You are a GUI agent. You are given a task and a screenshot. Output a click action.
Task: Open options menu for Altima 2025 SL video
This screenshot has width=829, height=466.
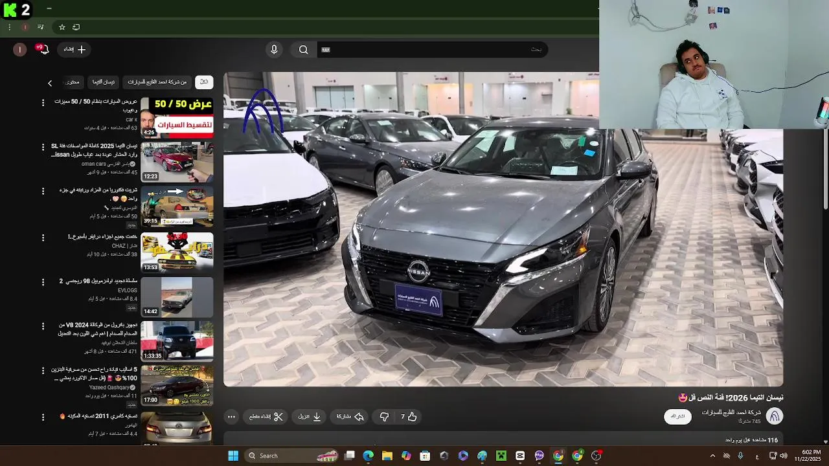click(43, 148)
